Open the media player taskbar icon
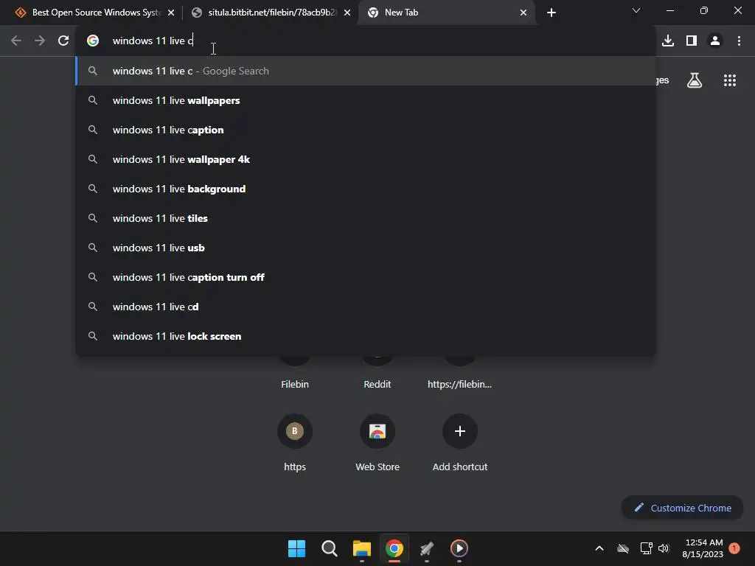The height and width of the screenshot is (566, 755). pyautogui.click(x=459, y=548)
